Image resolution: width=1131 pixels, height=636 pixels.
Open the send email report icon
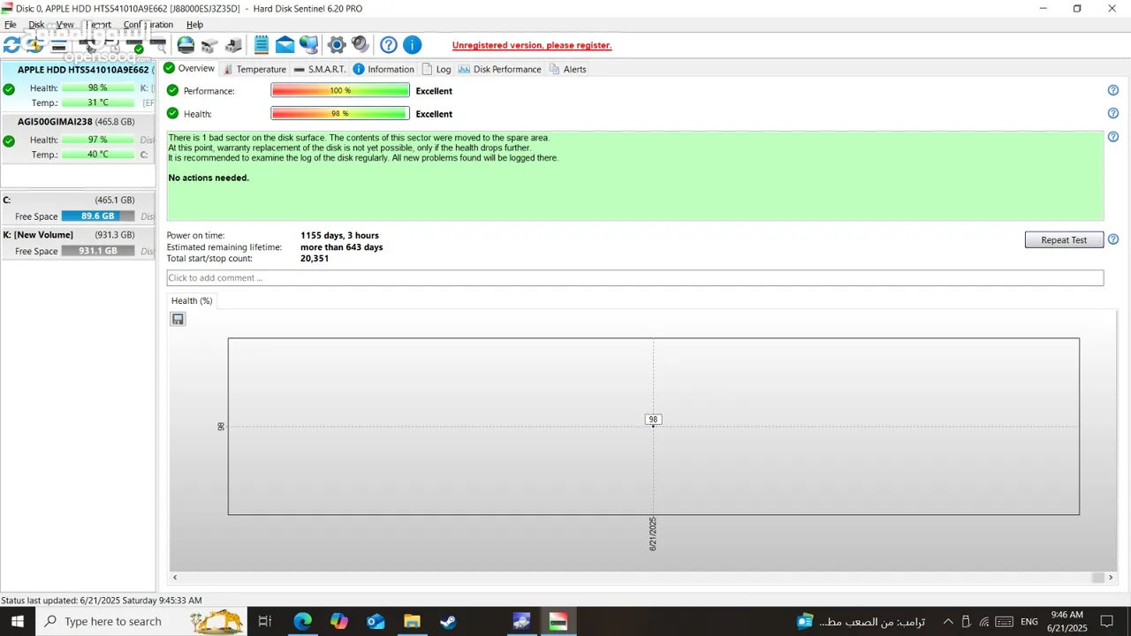point(285,45)
